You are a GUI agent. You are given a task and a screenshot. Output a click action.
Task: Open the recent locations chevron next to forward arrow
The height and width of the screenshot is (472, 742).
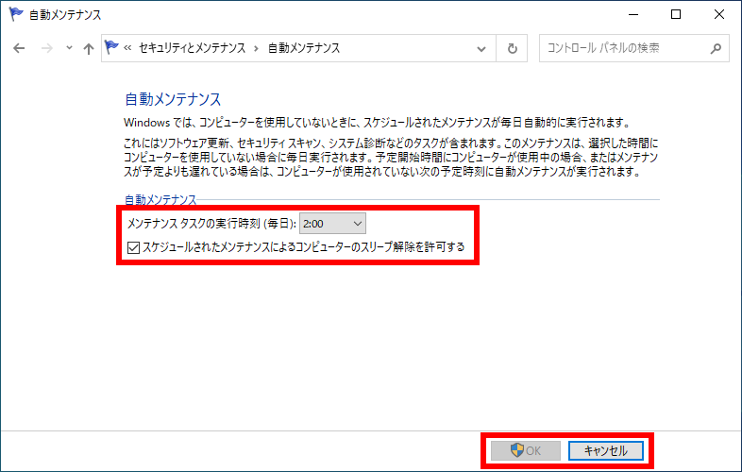[x=68, y=48]
